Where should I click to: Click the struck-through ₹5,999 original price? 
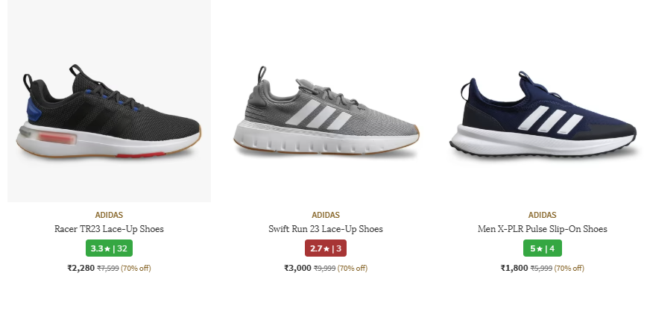pyautogui.click(x=541, y=269)
